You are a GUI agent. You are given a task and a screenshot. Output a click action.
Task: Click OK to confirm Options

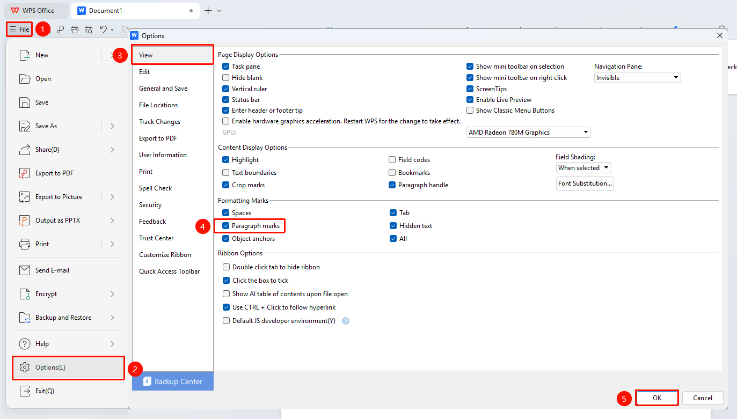click(657, 398)
